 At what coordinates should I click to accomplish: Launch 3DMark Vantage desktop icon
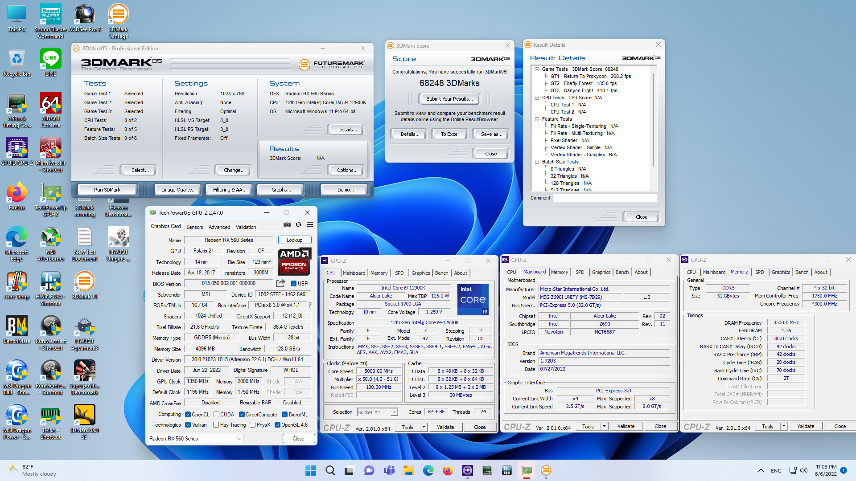point(119,21)
